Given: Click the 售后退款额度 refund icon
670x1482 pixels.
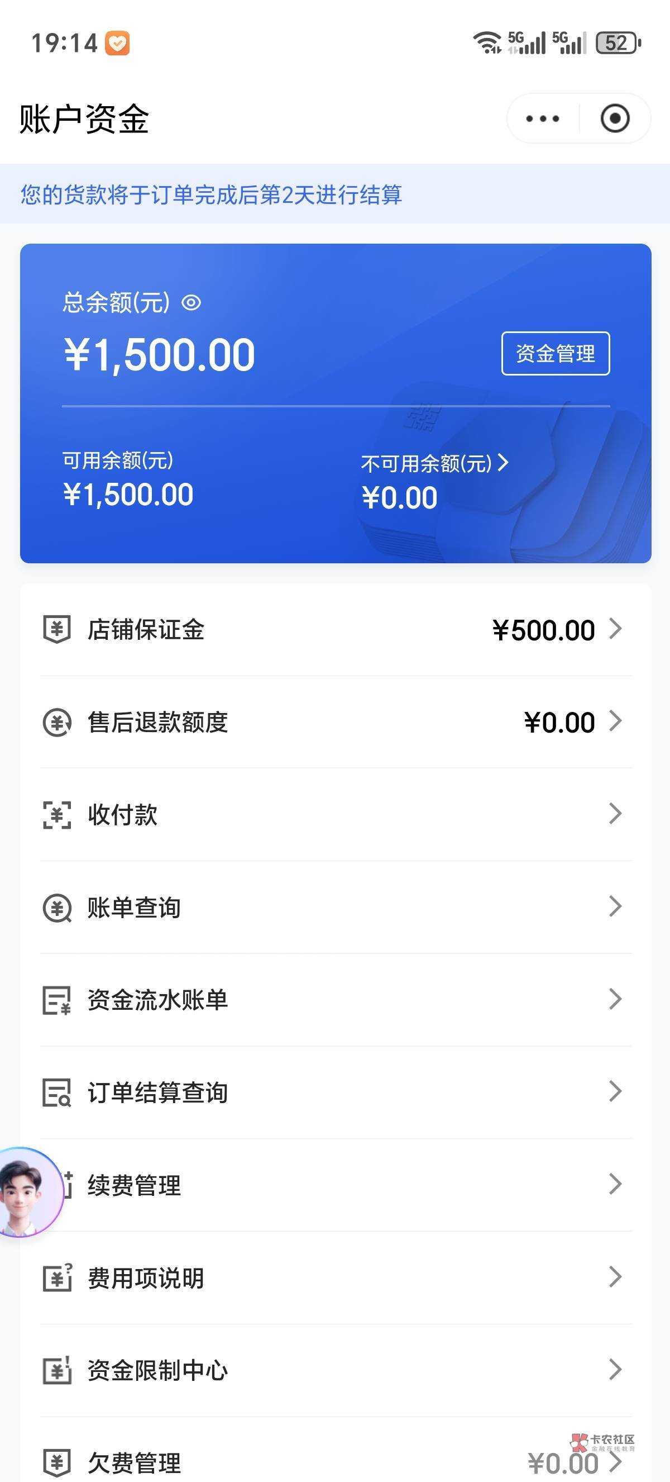Looking at the screenshot, I should coord(57,722).
